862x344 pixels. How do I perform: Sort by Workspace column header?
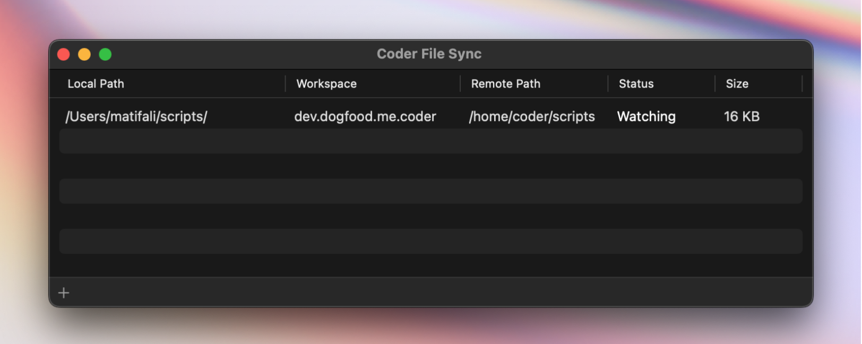tap(326, 84)
